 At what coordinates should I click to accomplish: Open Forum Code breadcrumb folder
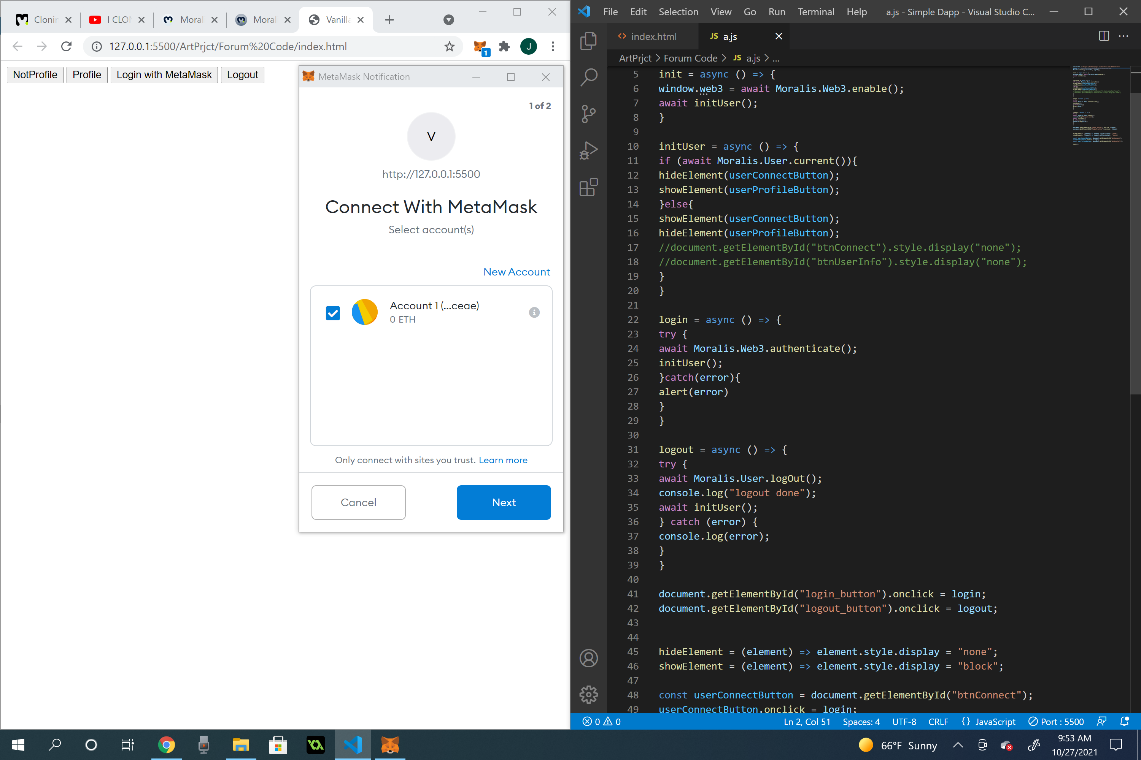[x=690, y=58]
